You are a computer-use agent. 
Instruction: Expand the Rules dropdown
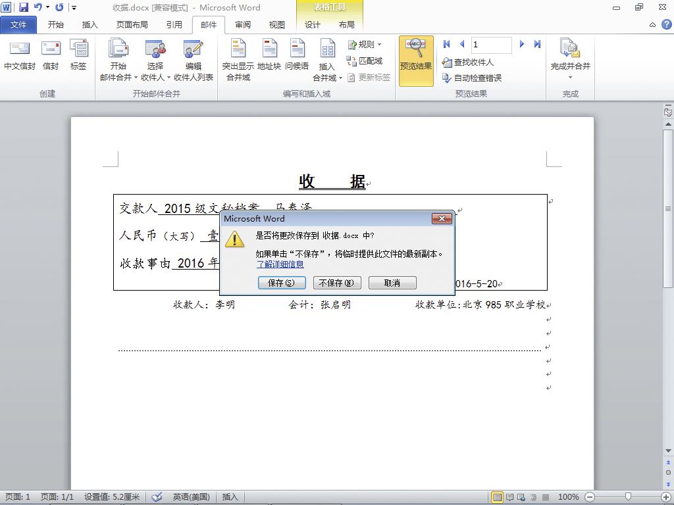click(365, 44)
